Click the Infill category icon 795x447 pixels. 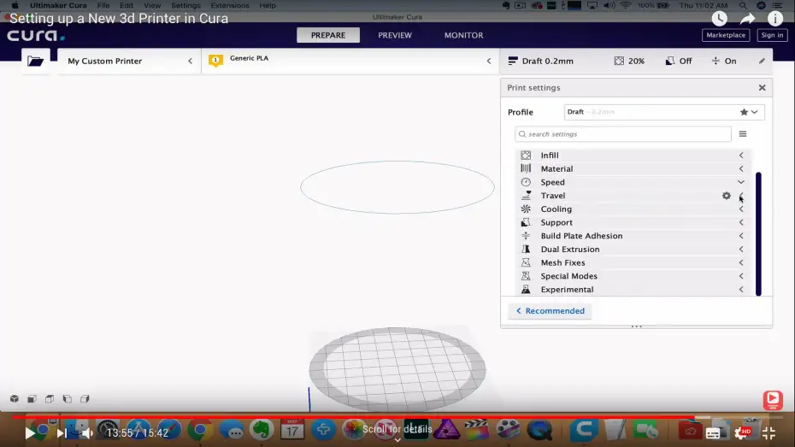point(526,155)
